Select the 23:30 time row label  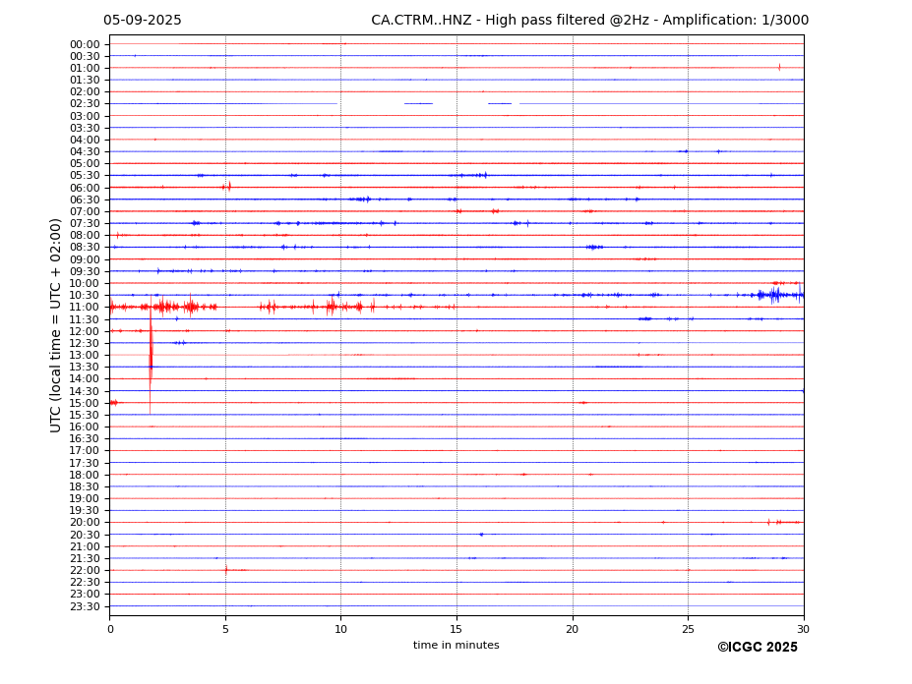tap(85, 606)
